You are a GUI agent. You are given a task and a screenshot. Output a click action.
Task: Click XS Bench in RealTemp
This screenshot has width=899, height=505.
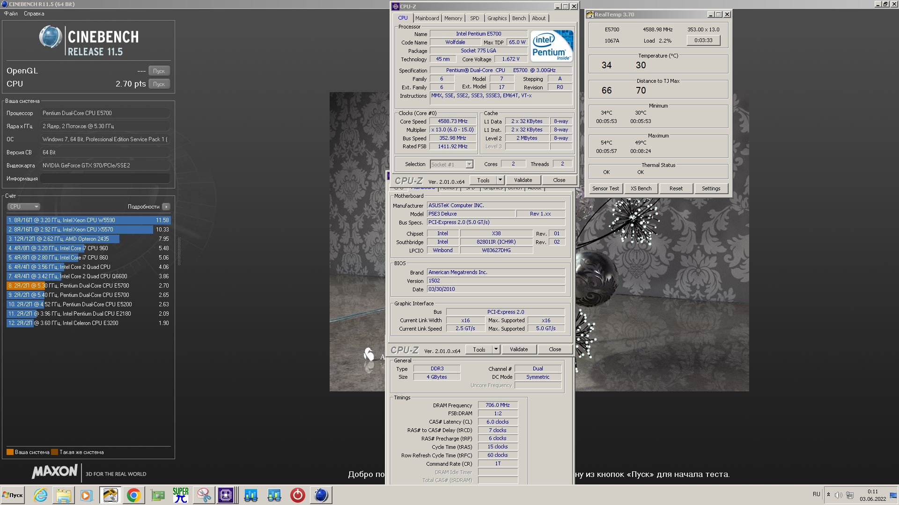pyautogui.click(x=641, y=188)
